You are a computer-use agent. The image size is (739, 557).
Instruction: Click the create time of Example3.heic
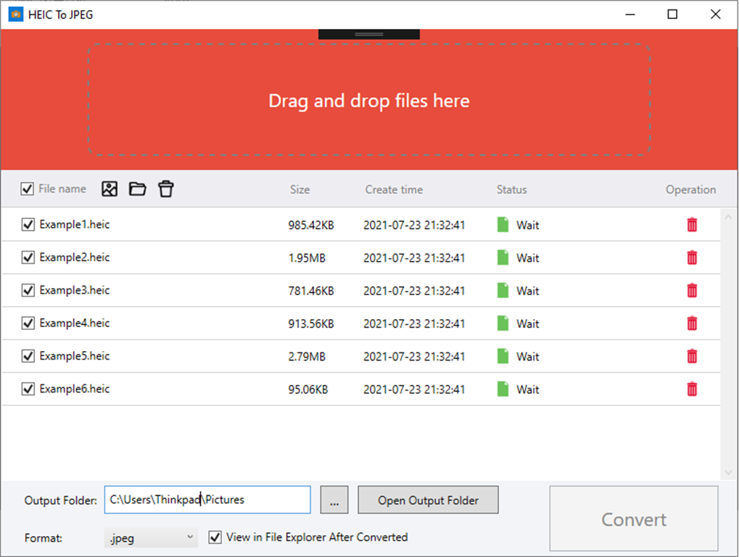click(x=414, y=292)
